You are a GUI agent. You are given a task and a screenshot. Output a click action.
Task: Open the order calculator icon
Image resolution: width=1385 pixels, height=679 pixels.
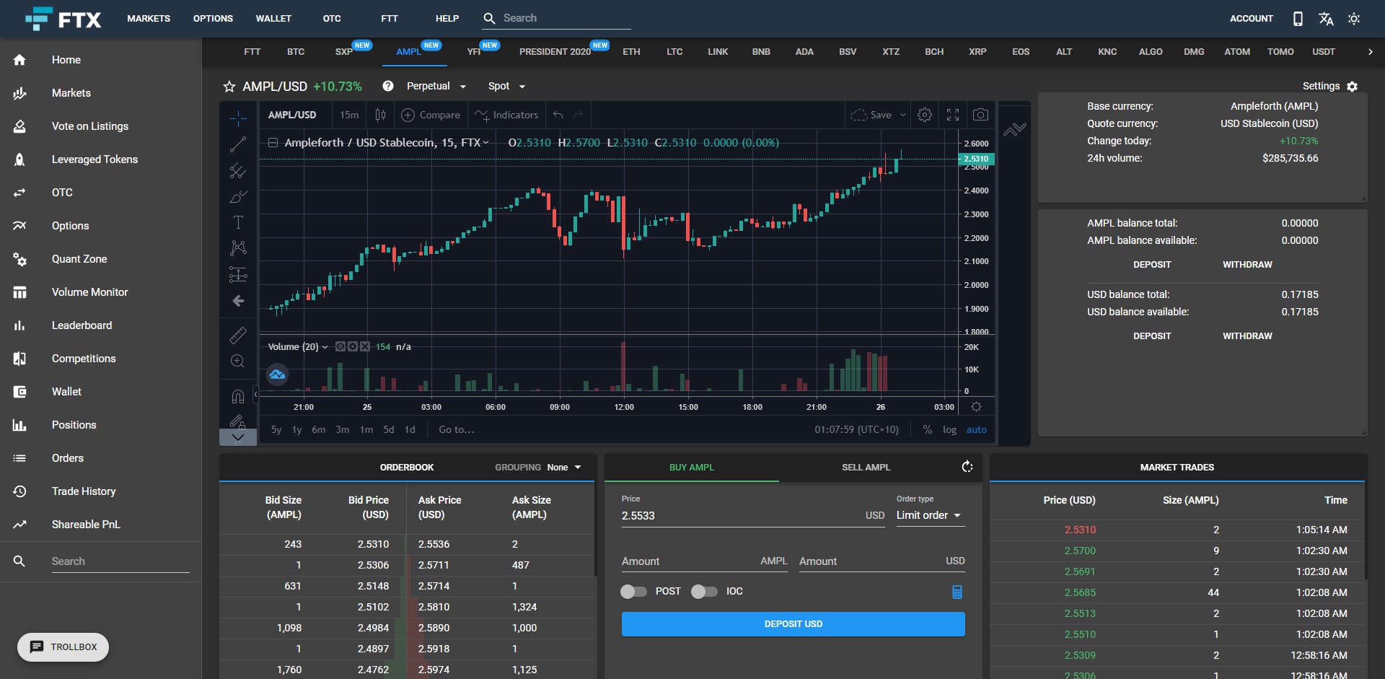(957, 592)
